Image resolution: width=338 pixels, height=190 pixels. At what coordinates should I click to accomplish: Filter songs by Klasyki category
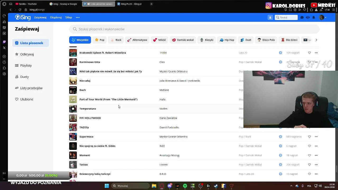(206, 40)
